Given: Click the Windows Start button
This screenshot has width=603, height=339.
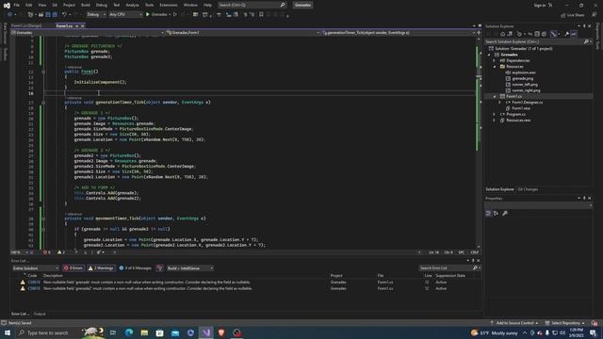Looking at the screenshot, I should click(8, 332).
